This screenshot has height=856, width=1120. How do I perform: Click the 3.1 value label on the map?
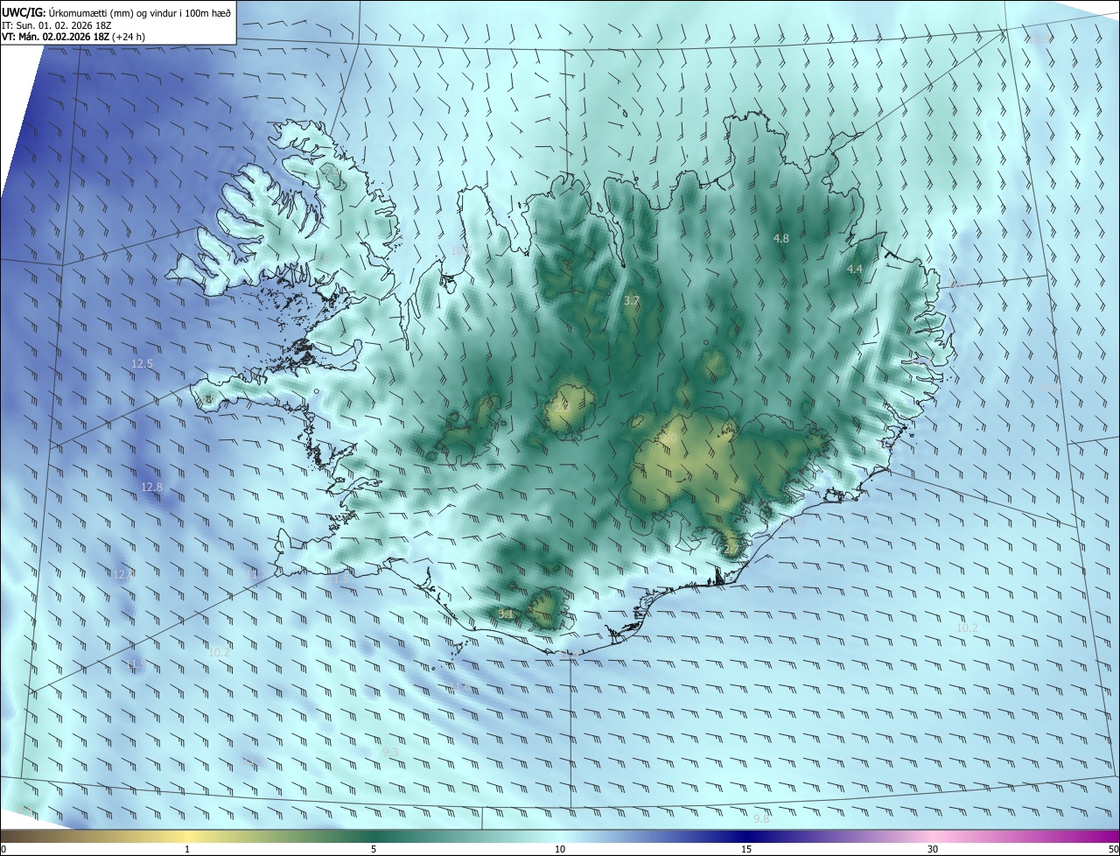point(505,614)
